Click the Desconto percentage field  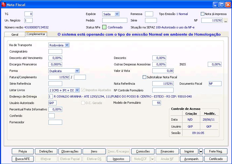click(x=159, y=58)
